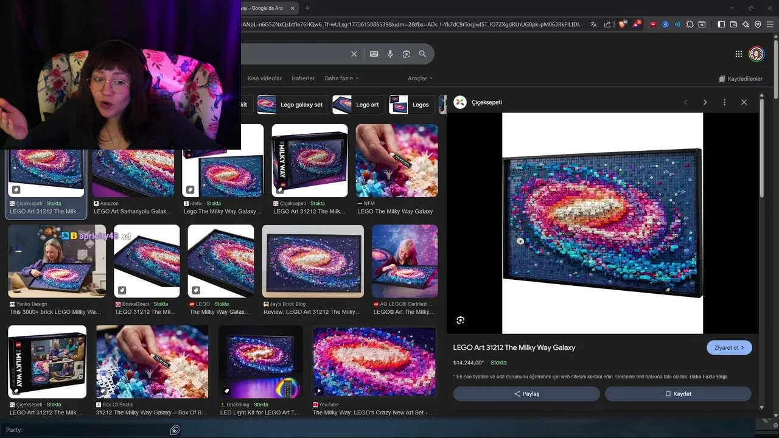779x438 pixels.
Task: Open YouTube The Milky Way video result
Action: 374,412
